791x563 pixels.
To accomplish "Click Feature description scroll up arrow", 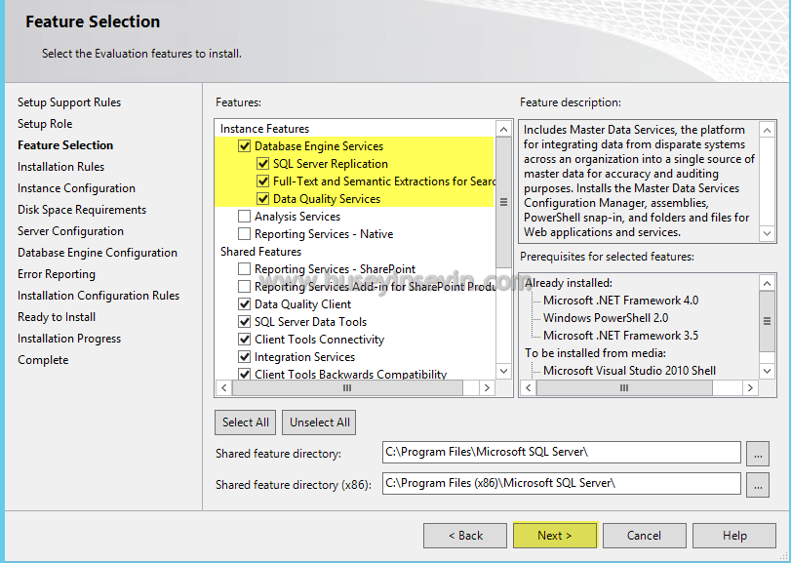I will tap(767, 130).
